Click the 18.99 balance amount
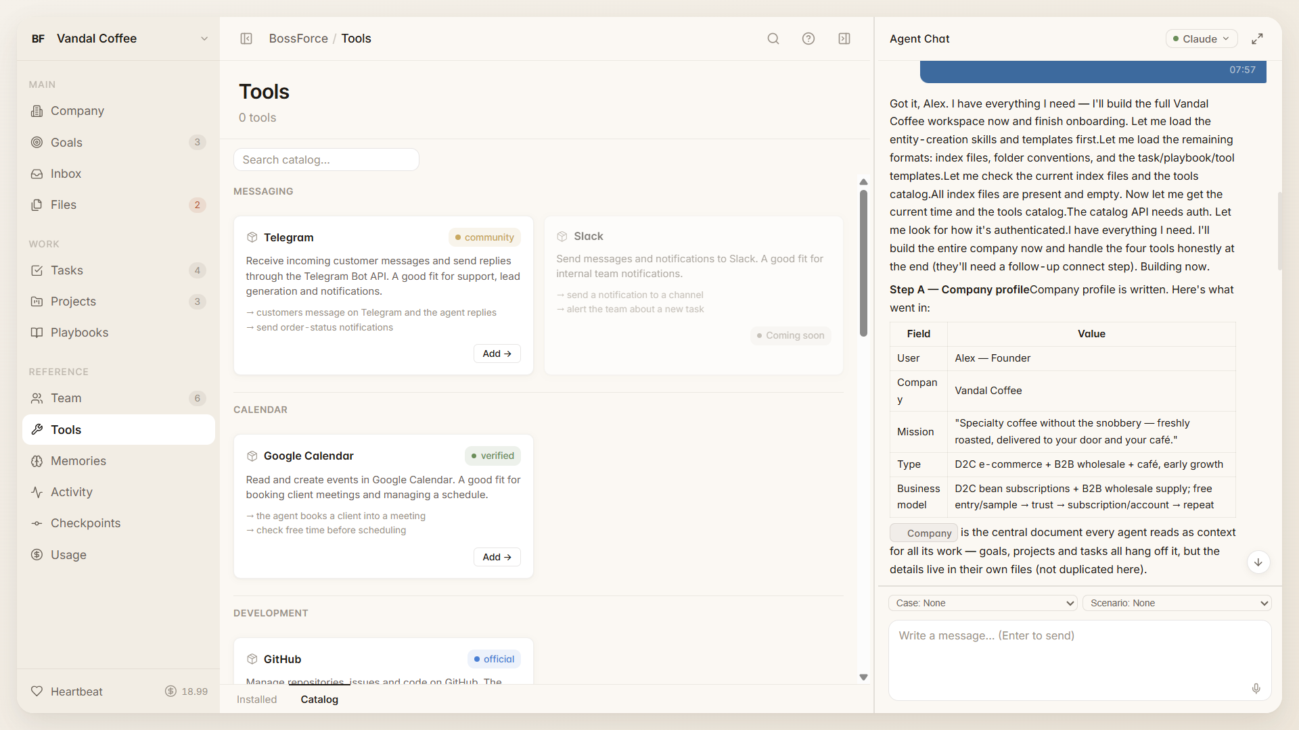This screenshot has width=1299, height=730. tap(195, 691)
